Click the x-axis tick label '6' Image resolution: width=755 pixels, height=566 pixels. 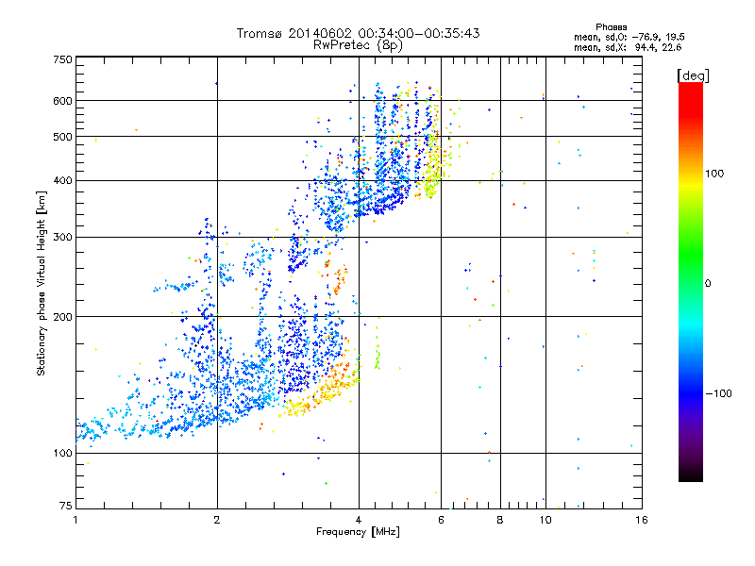tap(441, 520)
